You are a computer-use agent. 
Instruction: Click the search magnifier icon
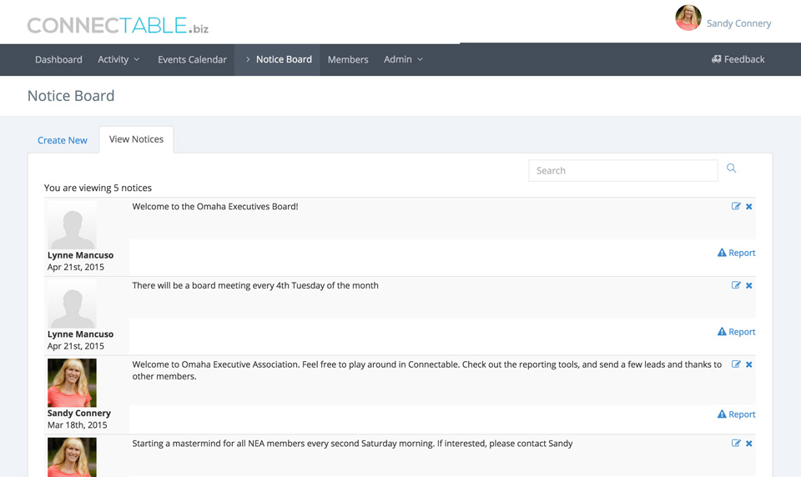coord(731,168)
